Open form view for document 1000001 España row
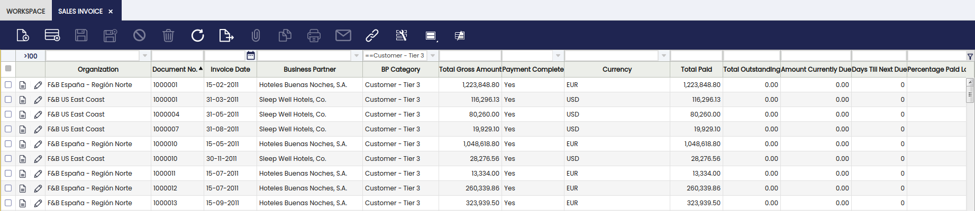The image size is (975, 211). (x=23, y=85)
